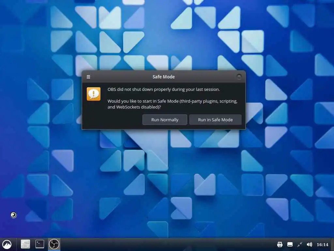Select the OBS Studio taskbar entry
The width and height of the screenshot is (334, 251).
tap(54, 244)
